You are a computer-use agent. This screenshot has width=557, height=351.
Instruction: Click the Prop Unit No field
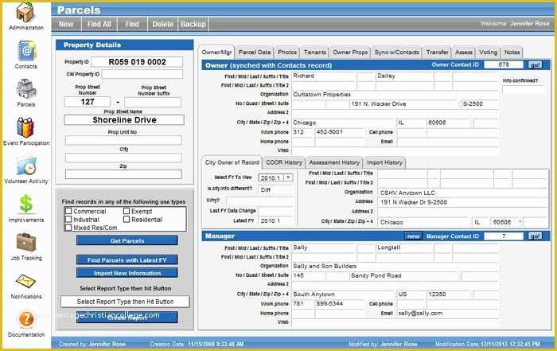click(x=123, y=140)
